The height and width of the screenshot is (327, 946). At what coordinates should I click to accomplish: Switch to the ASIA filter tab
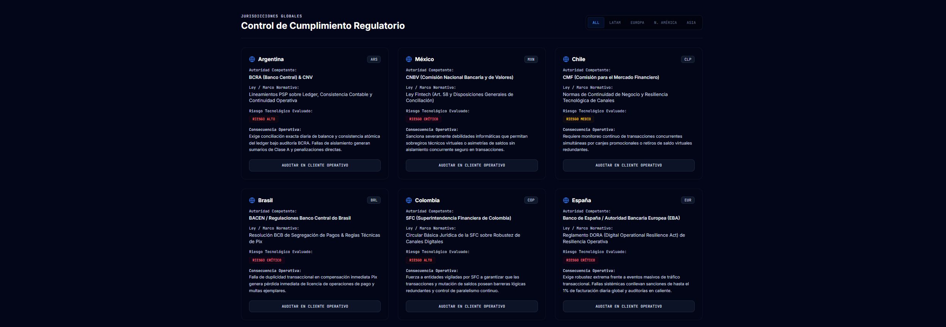[x=691, y=23]
